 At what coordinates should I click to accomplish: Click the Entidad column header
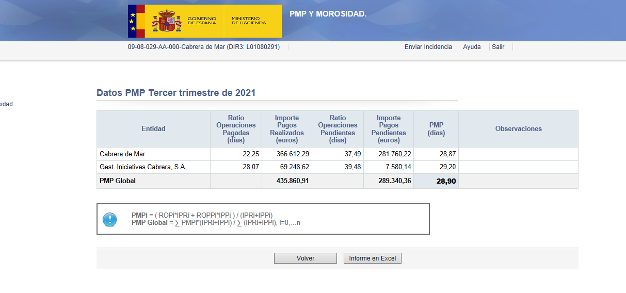click(x=153, y=129)
